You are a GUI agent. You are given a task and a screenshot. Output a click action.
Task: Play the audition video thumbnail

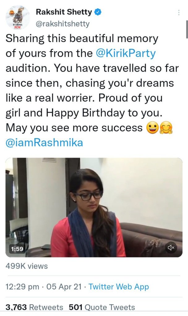(94, 207)
